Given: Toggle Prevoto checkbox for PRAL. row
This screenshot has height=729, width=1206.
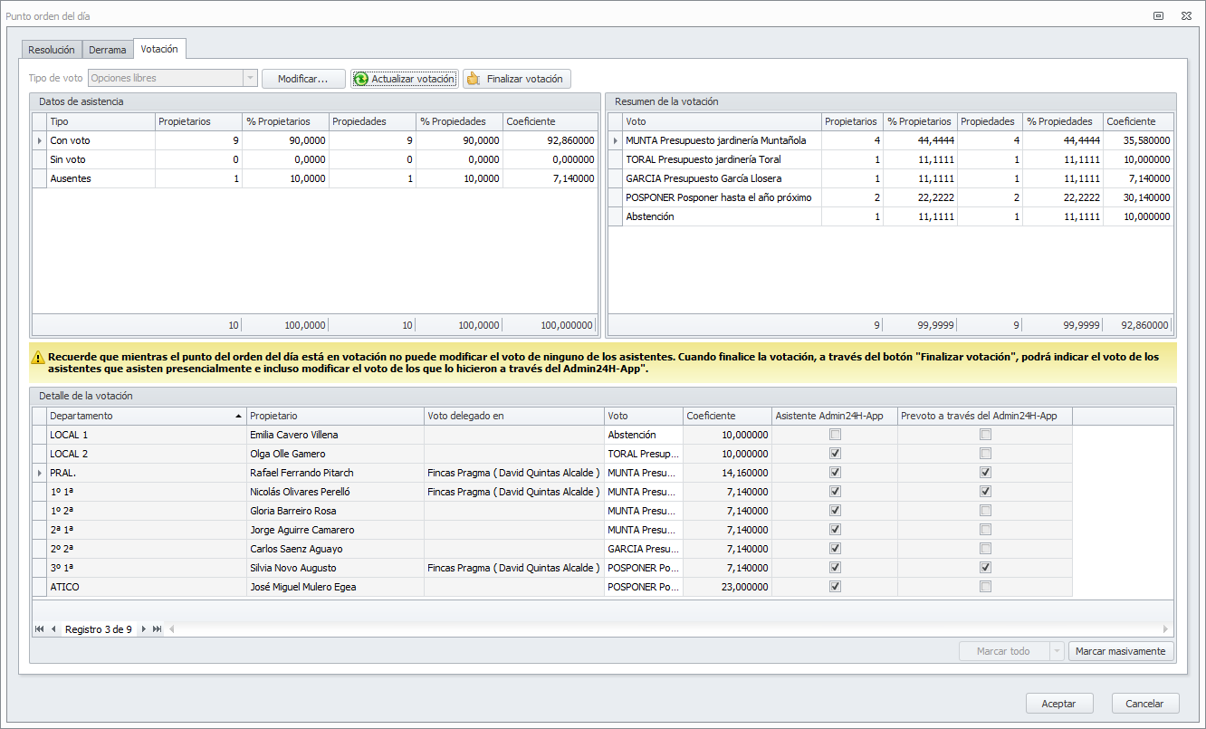Looking at the screenshot, I should click(985, 473).
